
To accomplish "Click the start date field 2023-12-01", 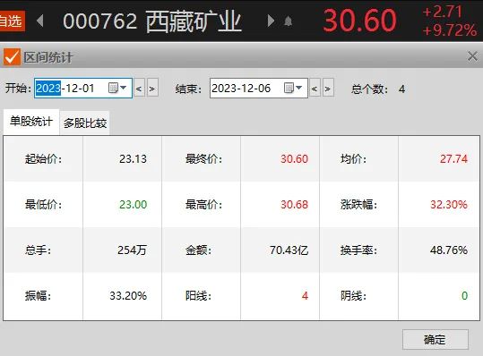I will tap(83, 89).
